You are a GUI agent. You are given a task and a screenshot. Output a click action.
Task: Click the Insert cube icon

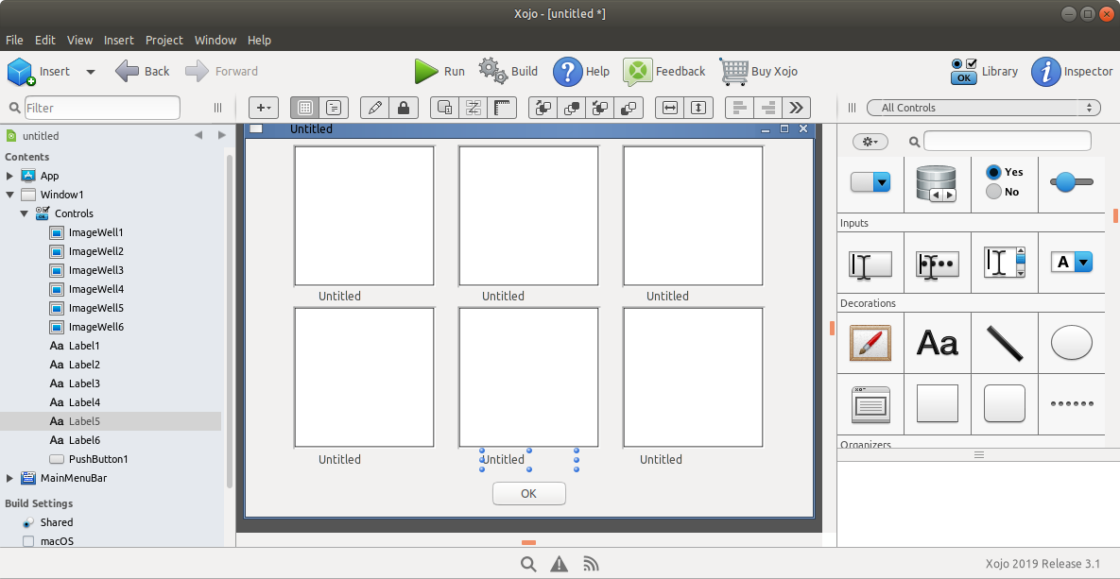point(21,72)
